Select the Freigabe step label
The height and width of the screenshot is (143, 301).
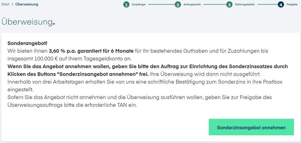click(292, 5)
